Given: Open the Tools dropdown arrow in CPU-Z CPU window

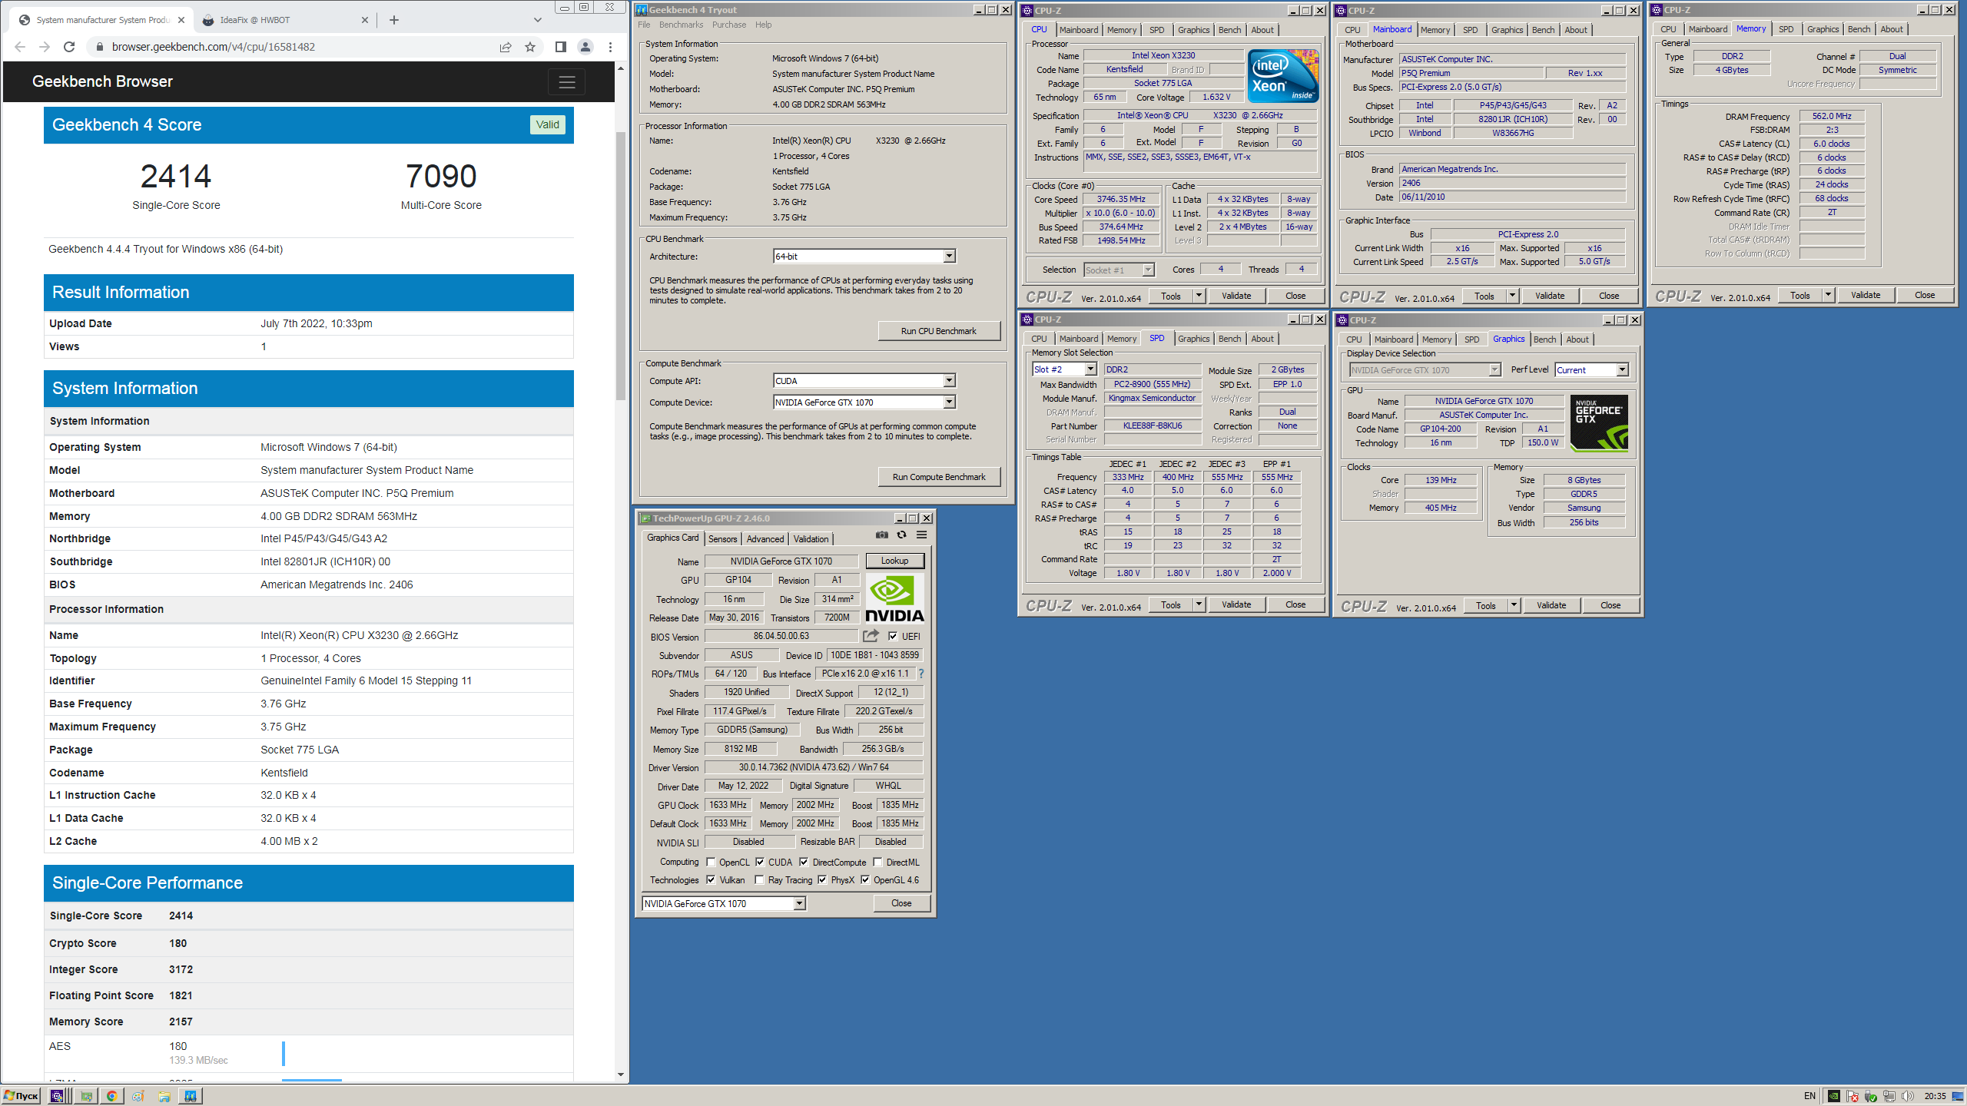Looking at the screenshot, I should coord(1199,296).
